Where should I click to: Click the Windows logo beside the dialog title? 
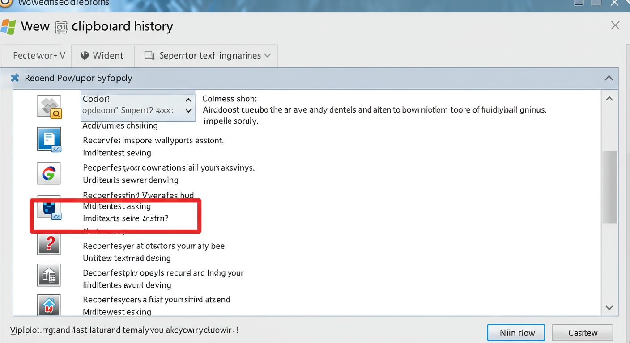click(9, 26)
